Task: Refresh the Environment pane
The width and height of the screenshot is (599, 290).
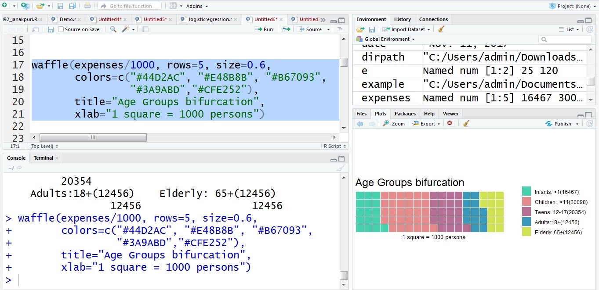Action: (590, 29)
